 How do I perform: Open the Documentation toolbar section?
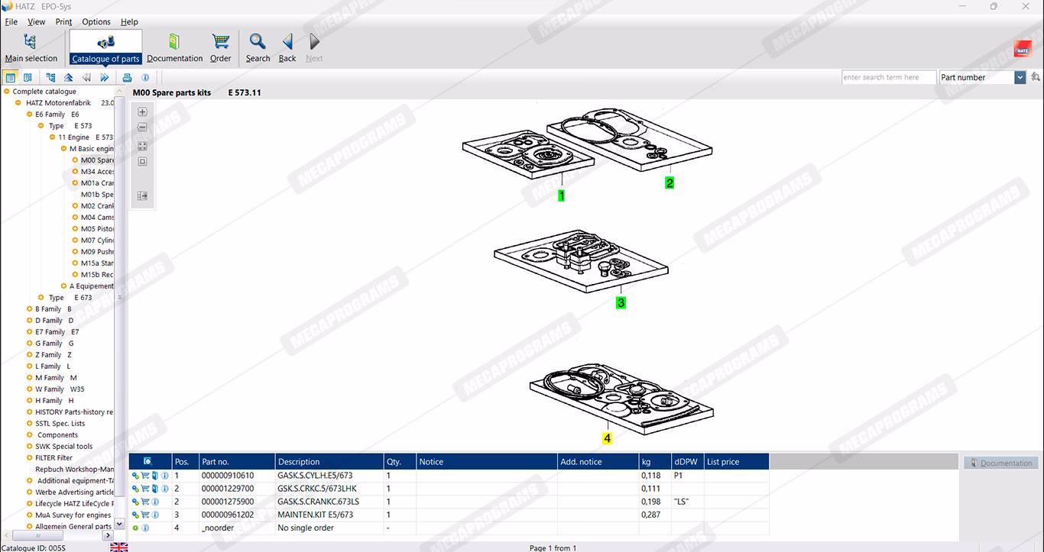[x=174, y=47]
